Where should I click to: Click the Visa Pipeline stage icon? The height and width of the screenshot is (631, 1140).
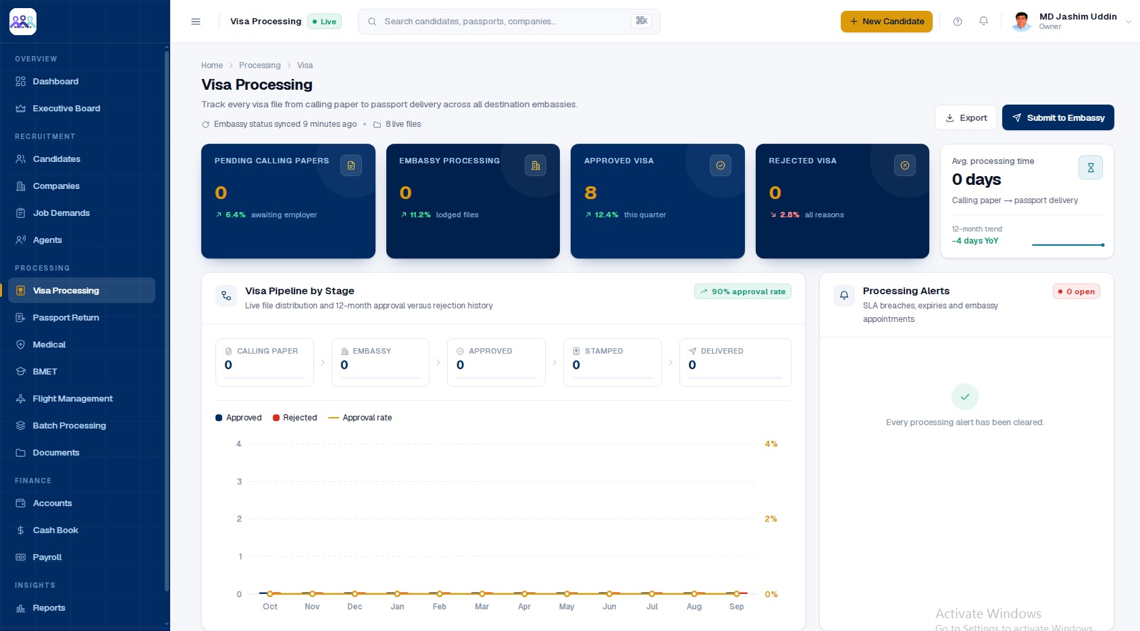pyautogui.click(x=226, y=296)
